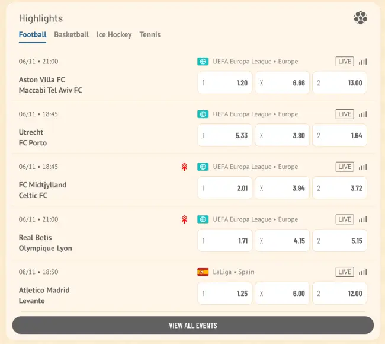Viewport: 385px width, 344px height.
Task: Click the statistics bars icon for Atletico Madrid match
Action: pyautogui.click(x=362, y=272)
